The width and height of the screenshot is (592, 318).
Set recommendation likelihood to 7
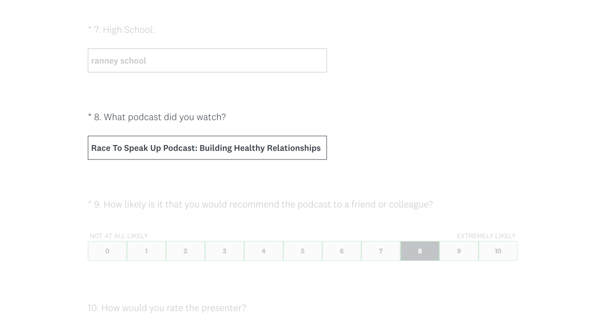(x=381, y=251)
